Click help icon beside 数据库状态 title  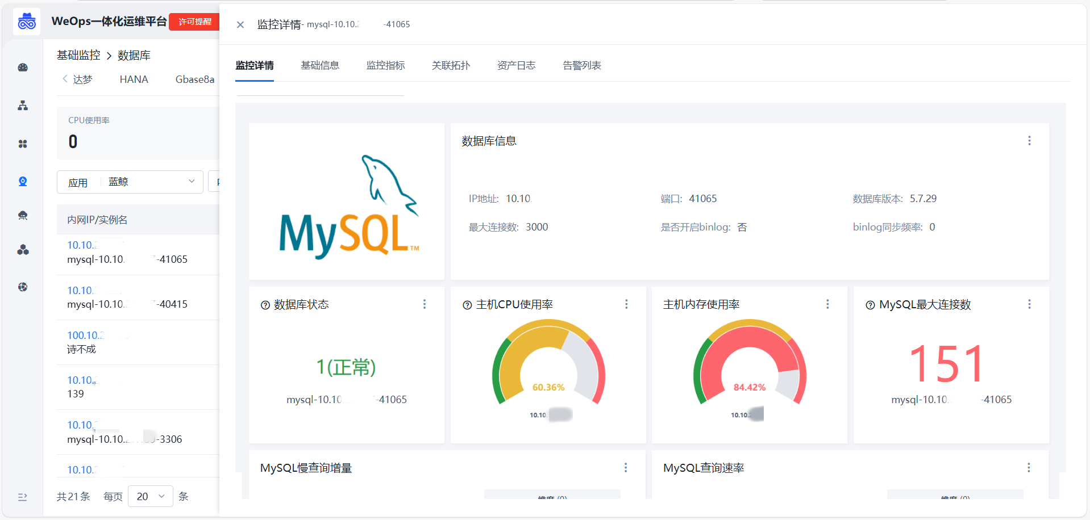265,305
